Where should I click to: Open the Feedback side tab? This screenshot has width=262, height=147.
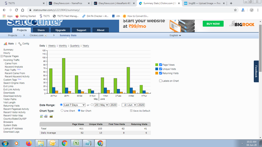(x=256, y=71)
